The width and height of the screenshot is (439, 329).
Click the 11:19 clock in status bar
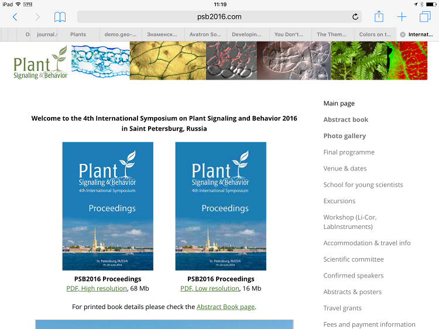[220, 5]
